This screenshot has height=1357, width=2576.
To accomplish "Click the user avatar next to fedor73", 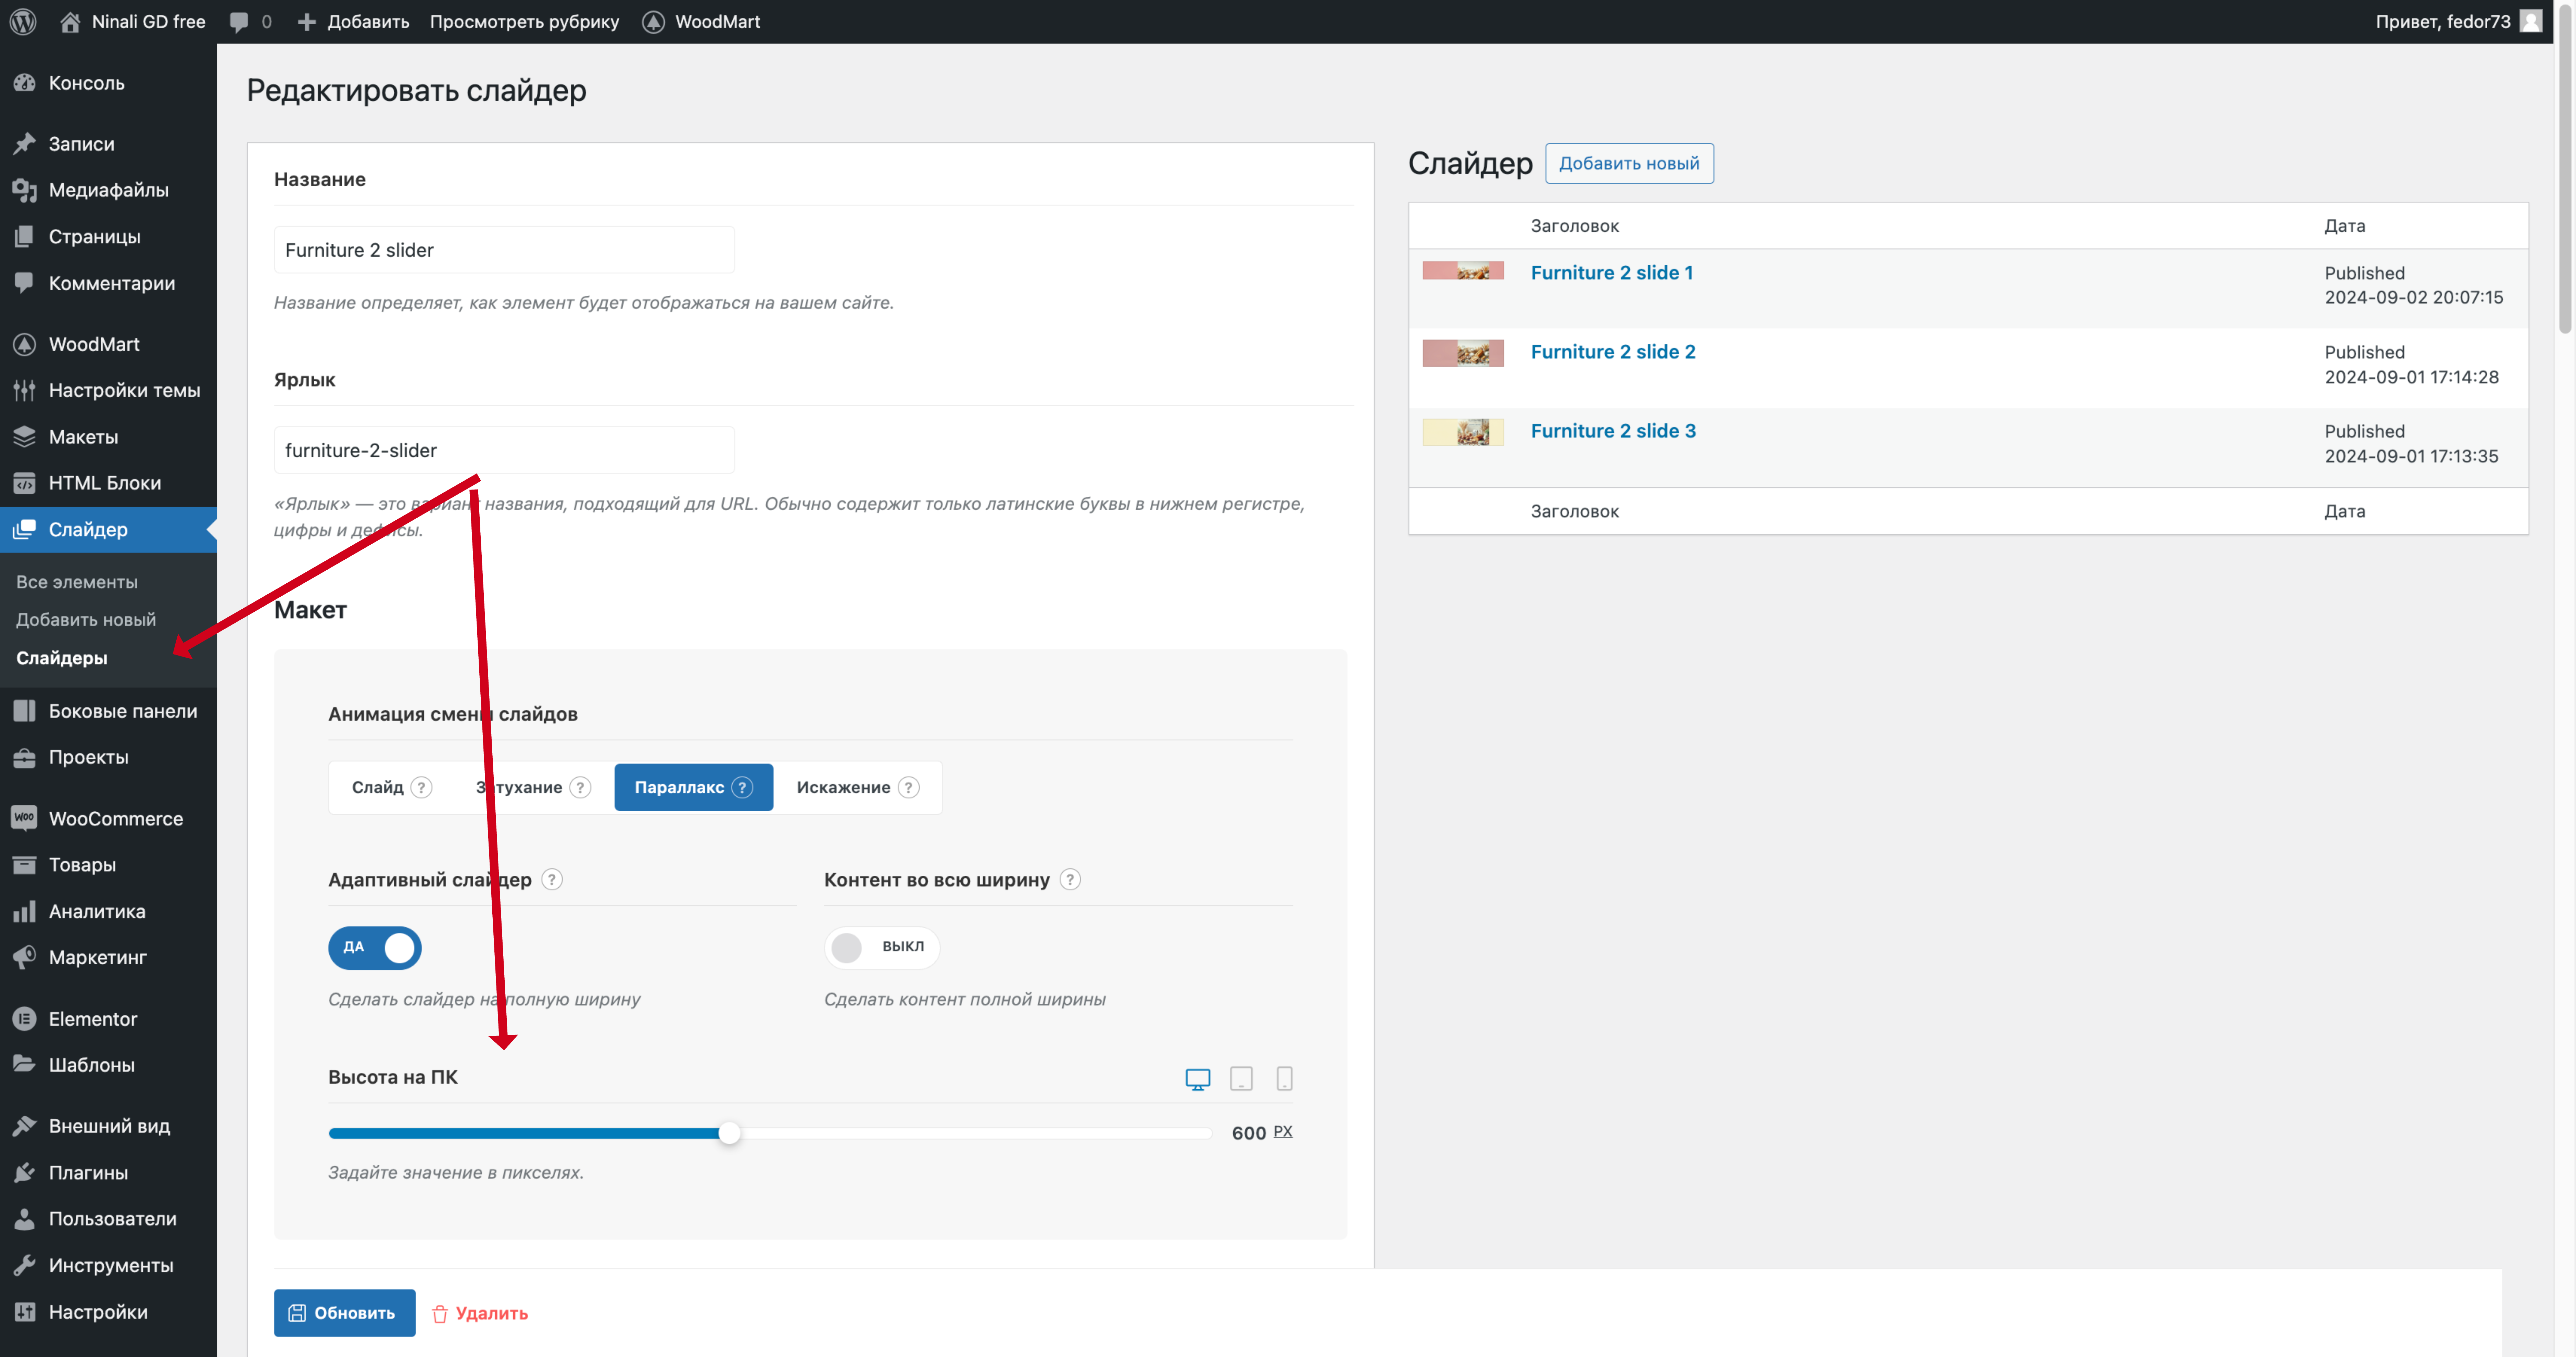I will tap(2531, 21).
